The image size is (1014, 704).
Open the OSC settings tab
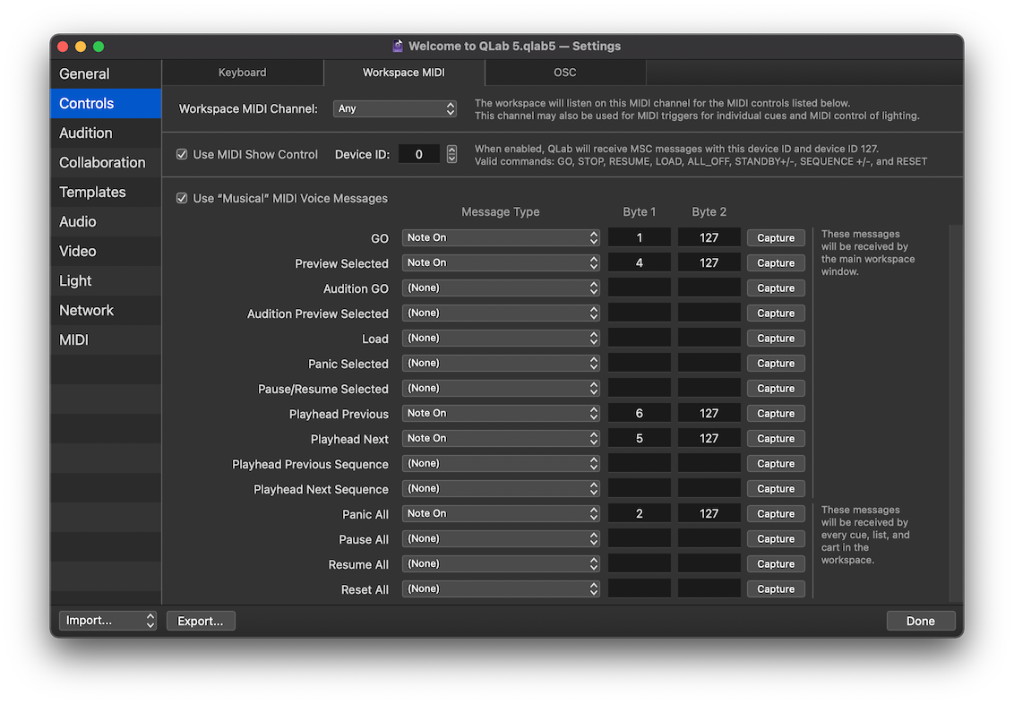tap(564, 73)
